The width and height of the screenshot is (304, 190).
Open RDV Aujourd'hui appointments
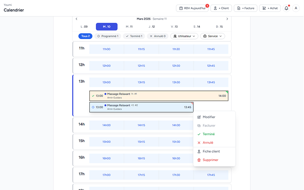(192, 8)
